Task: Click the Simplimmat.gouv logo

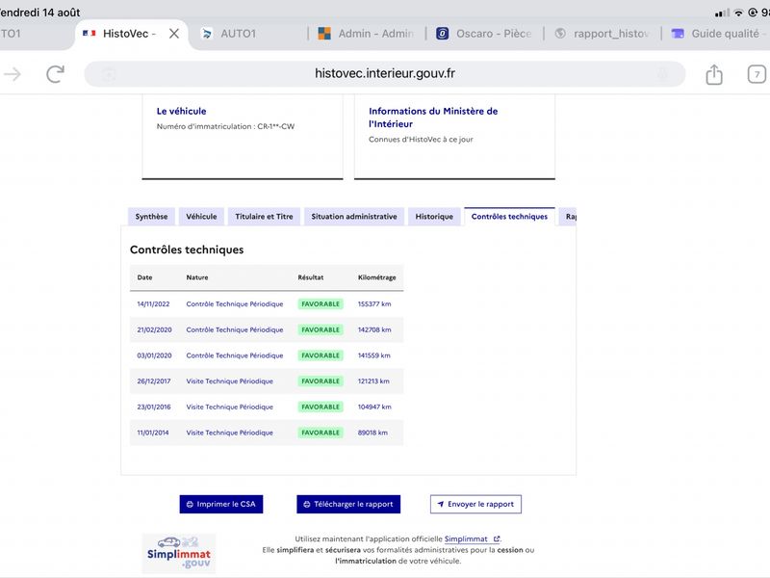Action: 179,553
